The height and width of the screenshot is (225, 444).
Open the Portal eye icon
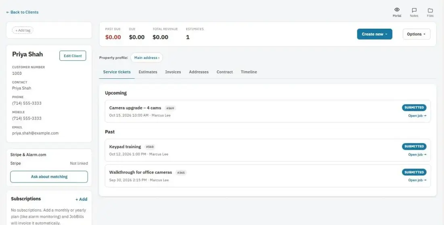tap(397, 10)
